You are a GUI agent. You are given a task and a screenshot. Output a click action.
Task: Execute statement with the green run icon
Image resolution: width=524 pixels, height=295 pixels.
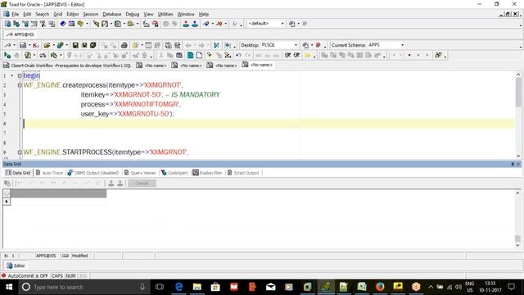pyautogui.click(x=7, y=56)
